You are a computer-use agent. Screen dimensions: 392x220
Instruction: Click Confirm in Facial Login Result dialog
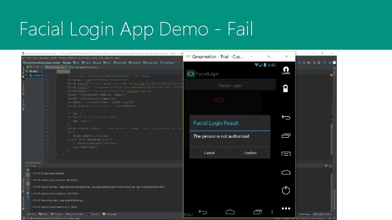point(250,153)
